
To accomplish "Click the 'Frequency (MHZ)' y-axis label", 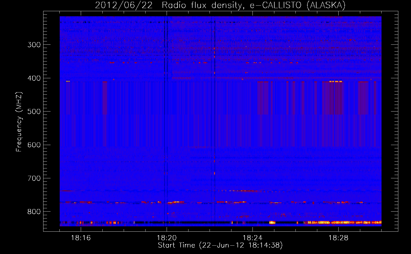I will tap(19, 122).
